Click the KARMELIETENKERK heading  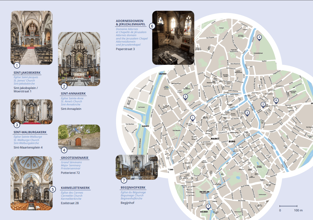(75, 188)
